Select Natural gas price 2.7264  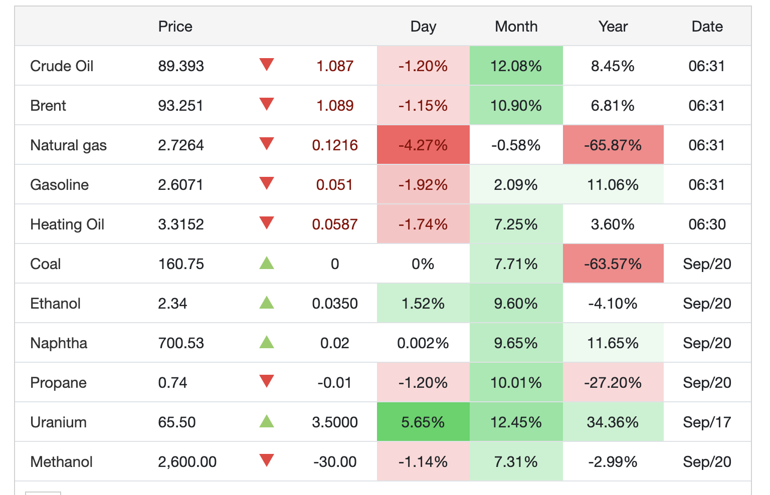coord(181,145)
